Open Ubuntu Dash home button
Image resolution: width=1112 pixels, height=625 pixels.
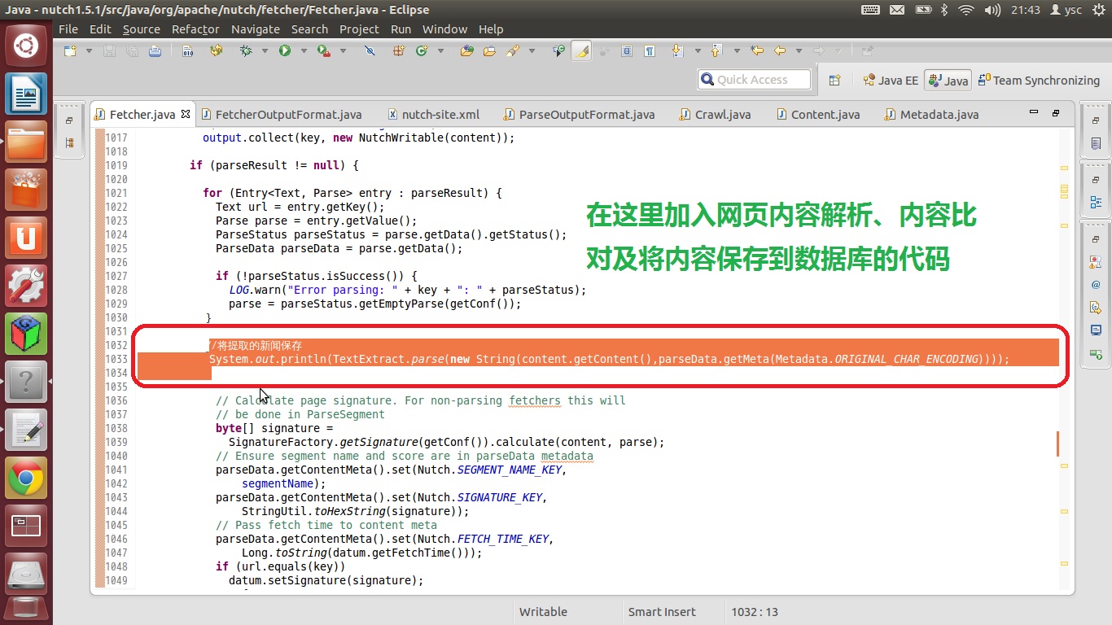(26, 45)
